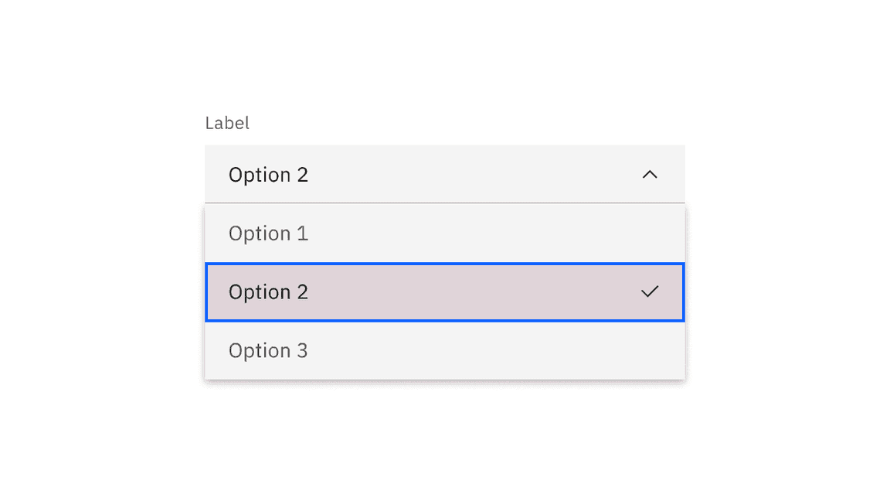
Task: Click the Option 3 row at the list bottom
Action: coord(444,350)
